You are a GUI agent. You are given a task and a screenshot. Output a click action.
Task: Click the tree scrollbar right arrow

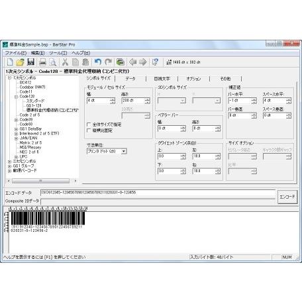pos(75,181)
